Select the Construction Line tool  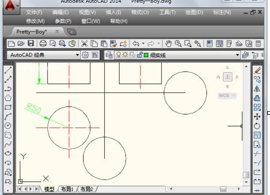(x=8, y=80)
